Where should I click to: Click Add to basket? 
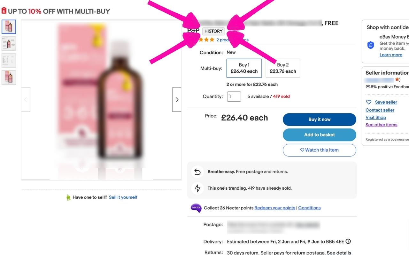point(319,135)
